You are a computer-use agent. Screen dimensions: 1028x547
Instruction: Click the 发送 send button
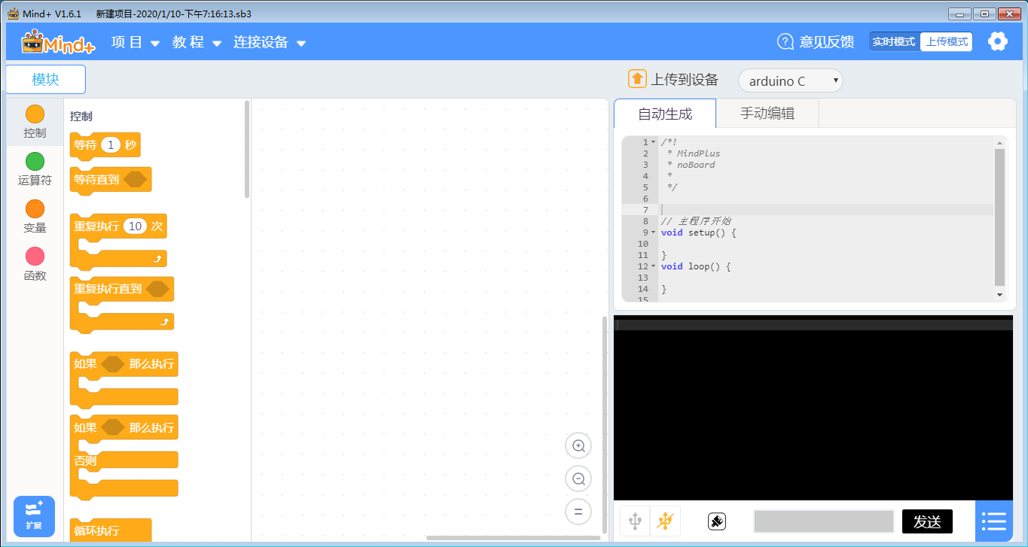[927, 521]
